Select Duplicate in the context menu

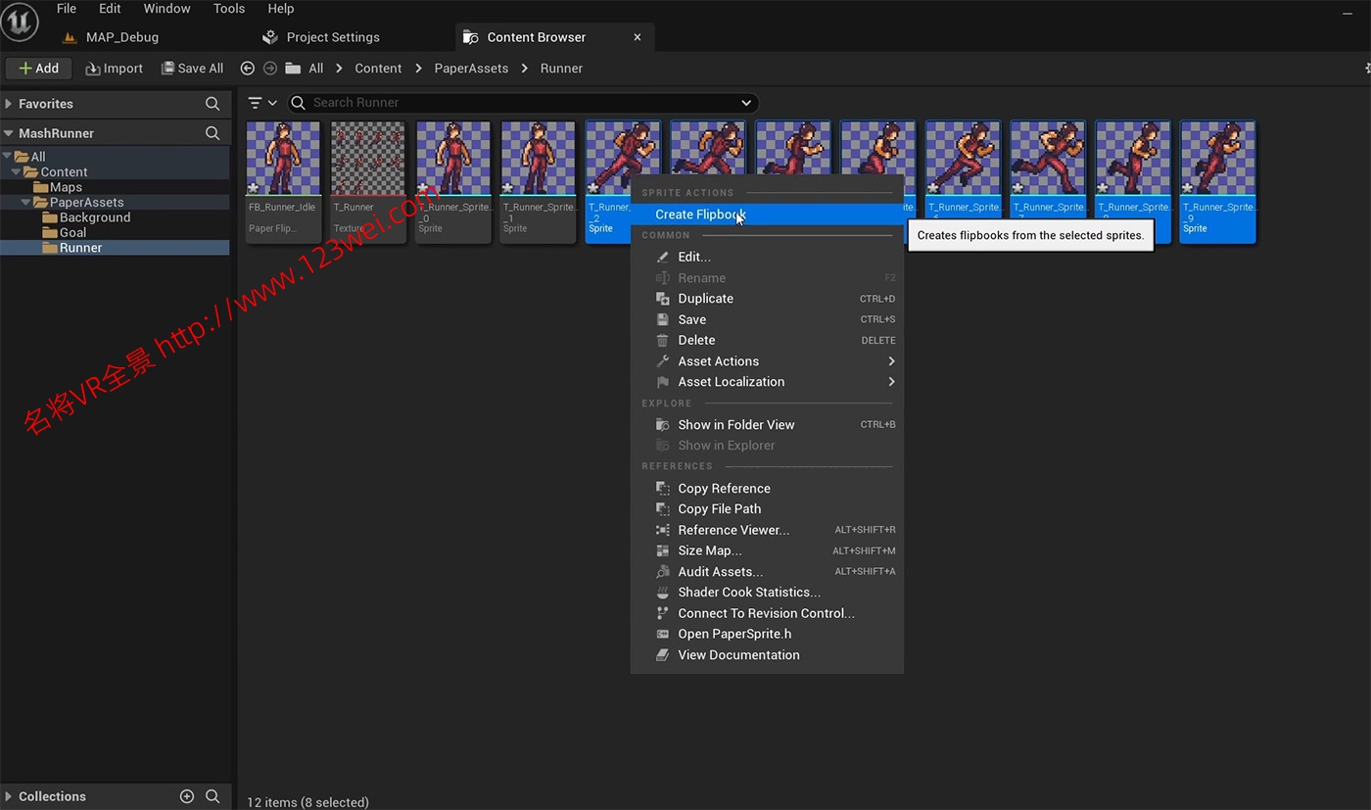pyautogui.click(x=705, y=299)
